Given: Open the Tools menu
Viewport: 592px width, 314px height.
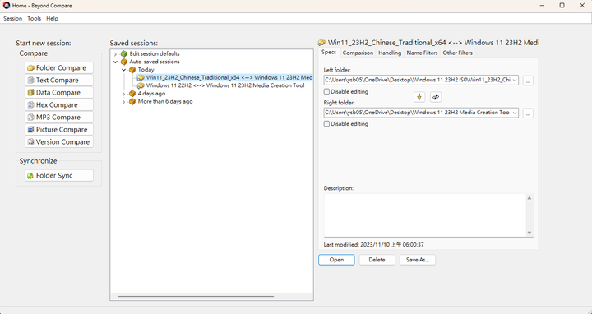Looking at the screenshot, I should click(34, 18).
